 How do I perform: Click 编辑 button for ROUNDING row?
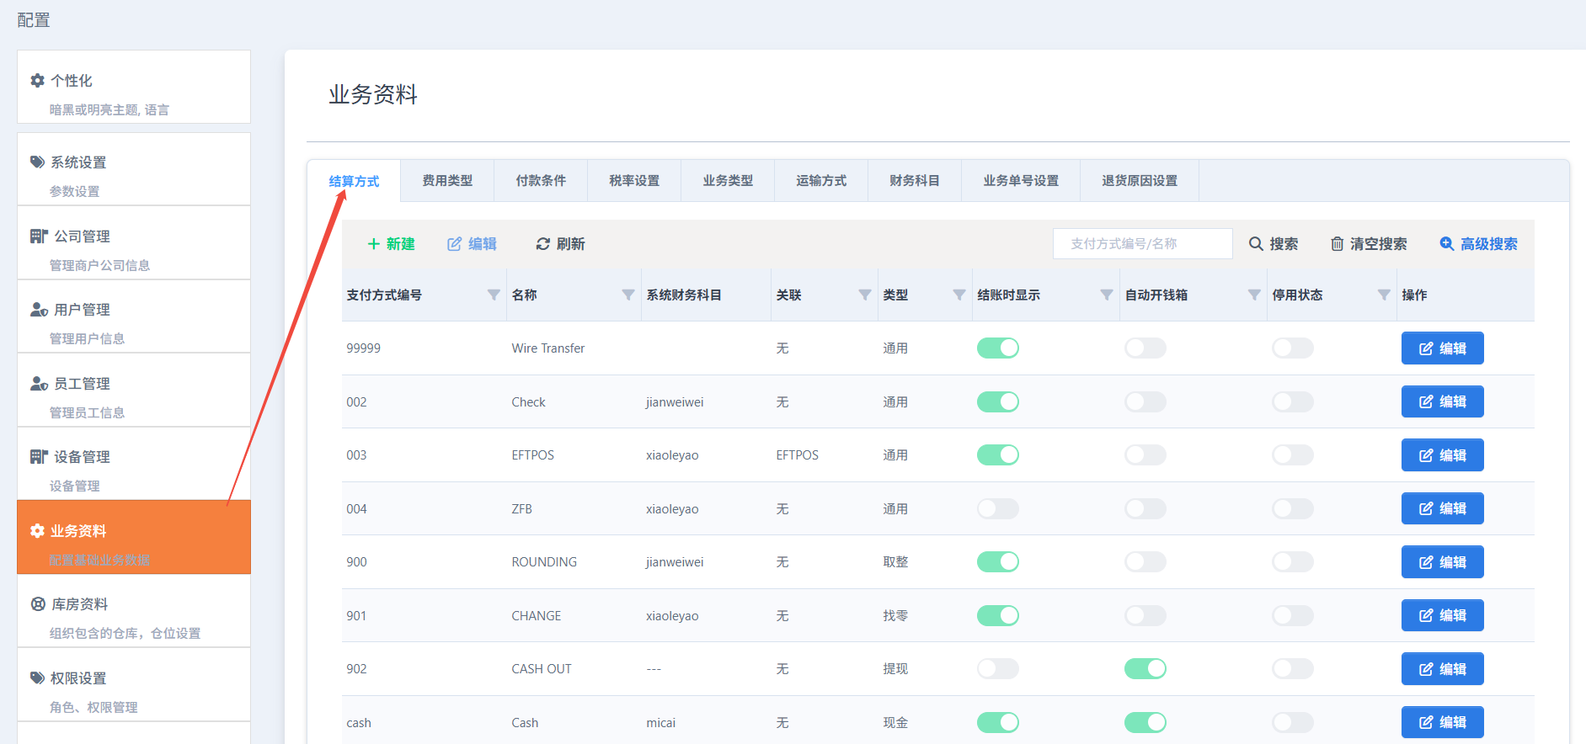tap(1442, 562)
